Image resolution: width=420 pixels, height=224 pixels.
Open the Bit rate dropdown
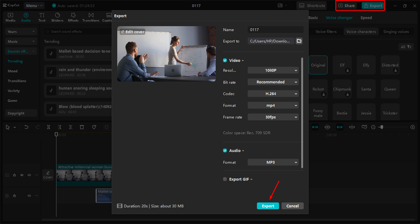(273, 82)
